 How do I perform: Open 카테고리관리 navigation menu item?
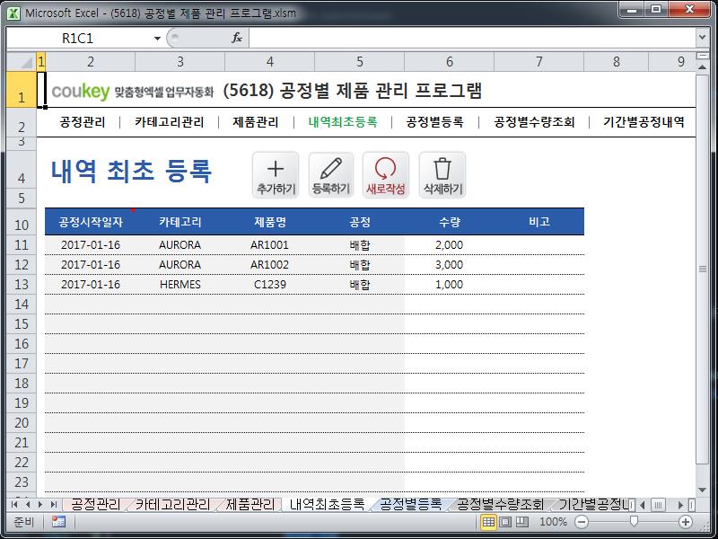(170, 122)
